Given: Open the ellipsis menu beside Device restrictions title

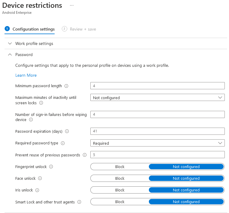Looking at the screenshot, I should 72,5.
